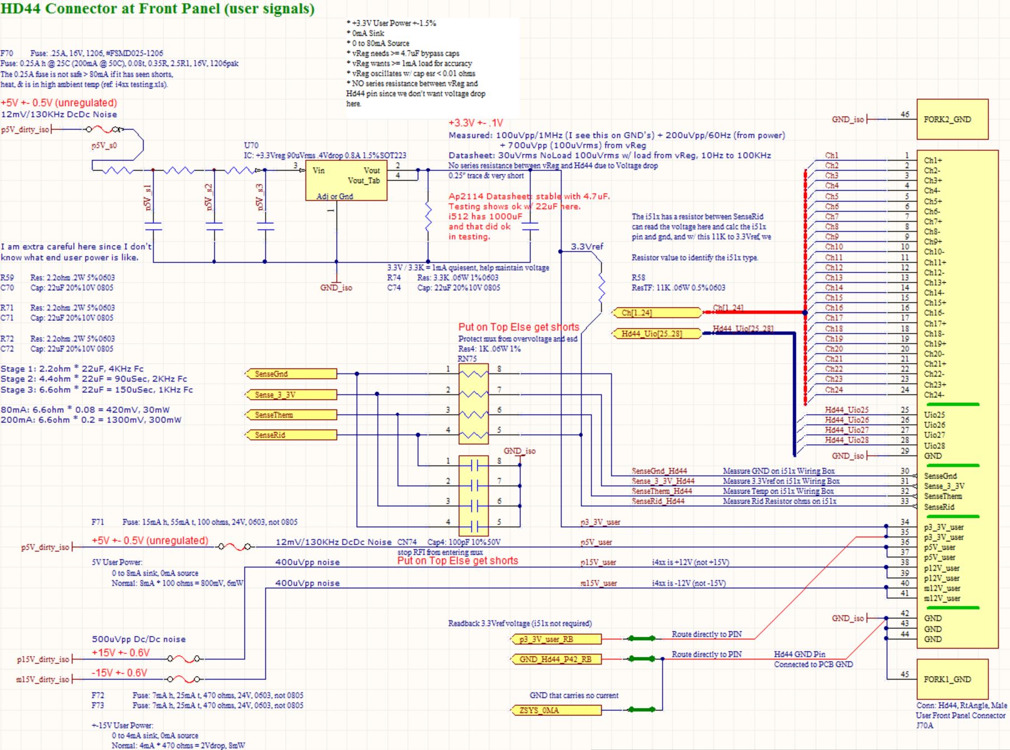Select the GND_Hd44_P42_RB port
Image resolution: width=1010 pixels, height=750 pixels.
point(556,659)
